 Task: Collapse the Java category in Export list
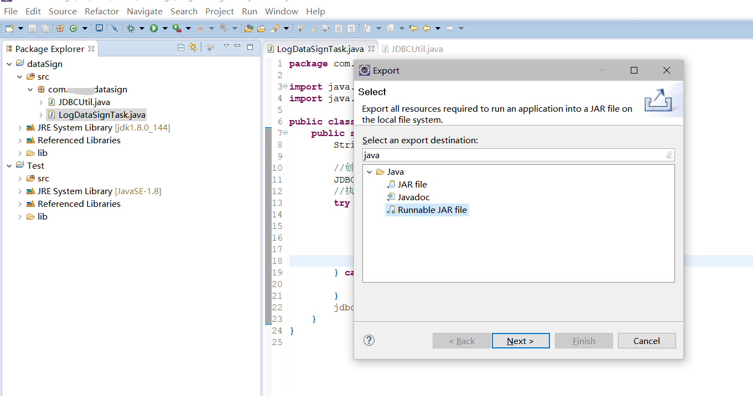370,172
